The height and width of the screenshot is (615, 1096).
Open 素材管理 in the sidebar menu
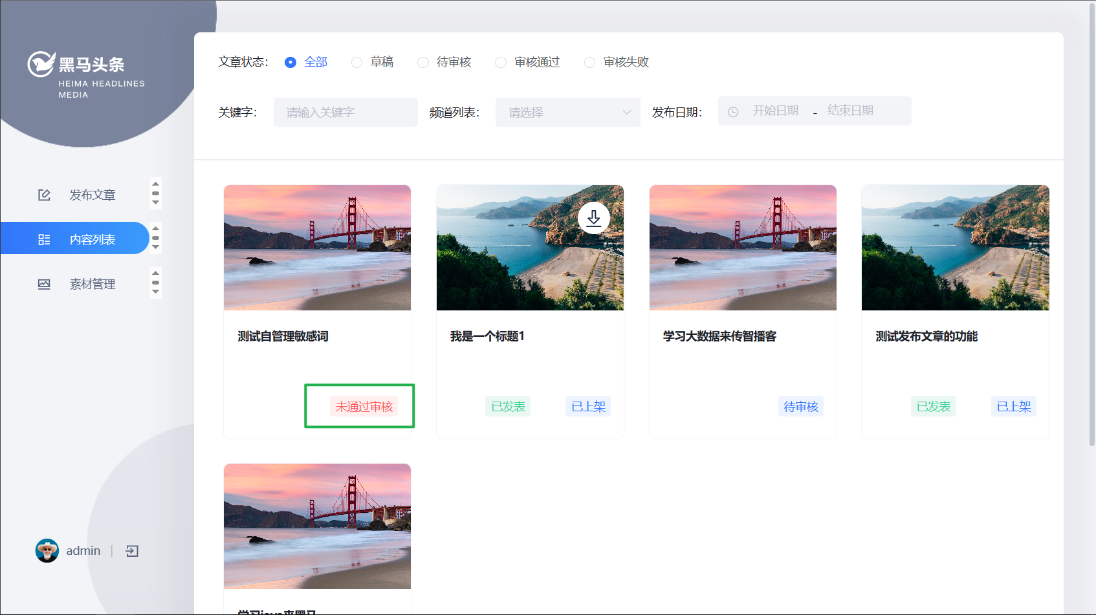point(93,284)
